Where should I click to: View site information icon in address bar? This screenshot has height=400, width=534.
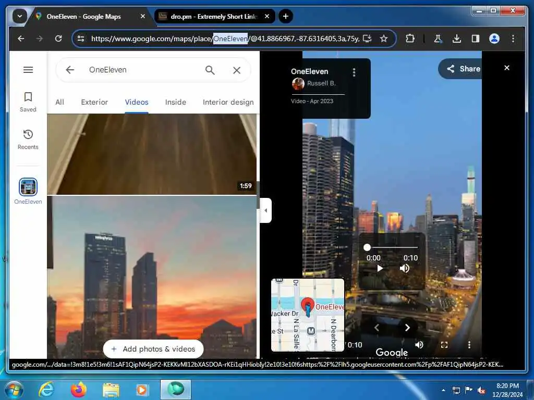[x=81, y=39]
